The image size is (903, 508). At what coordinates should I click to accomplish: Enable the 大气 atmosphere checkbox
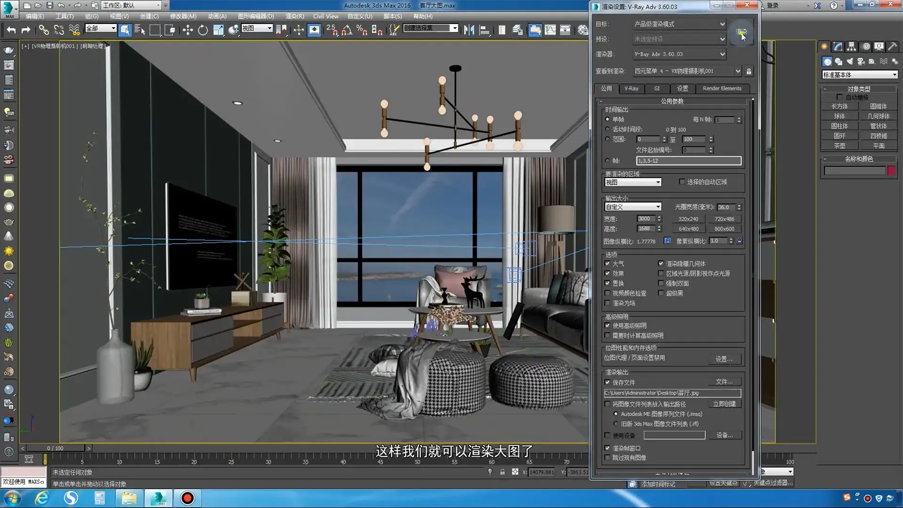[x=608, y=263]
